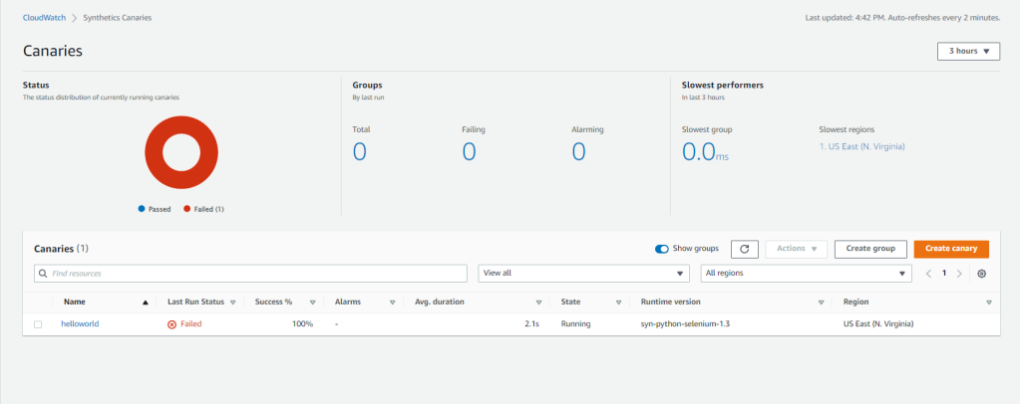Expand the View all filter dropdown
Screen dimensions: 1020x404
click(x=583, y=273)
